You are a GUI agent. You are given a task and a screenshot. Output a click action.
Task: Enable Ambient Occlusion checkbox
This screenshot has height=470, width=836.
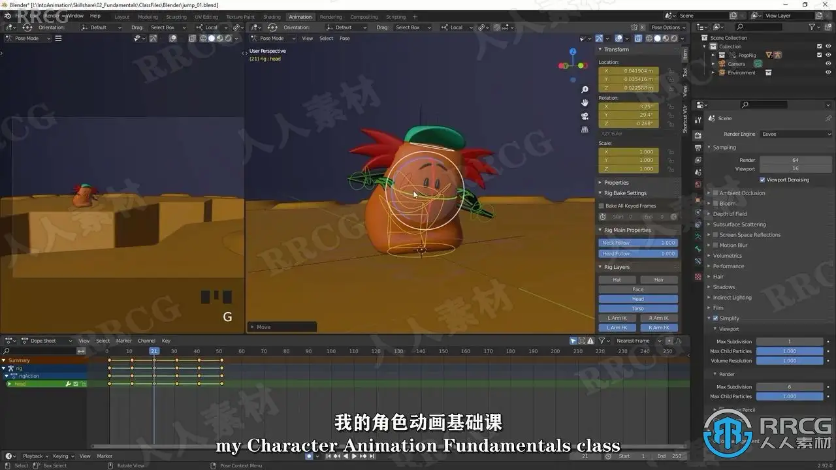pyautogui.click(x=715, y=193)
